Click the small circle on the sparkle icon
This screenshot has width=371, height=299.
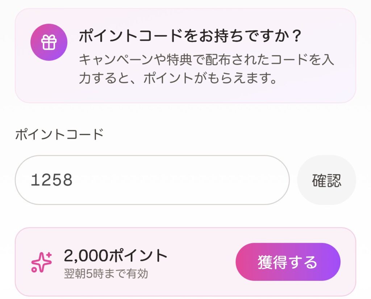click(34, 270)
